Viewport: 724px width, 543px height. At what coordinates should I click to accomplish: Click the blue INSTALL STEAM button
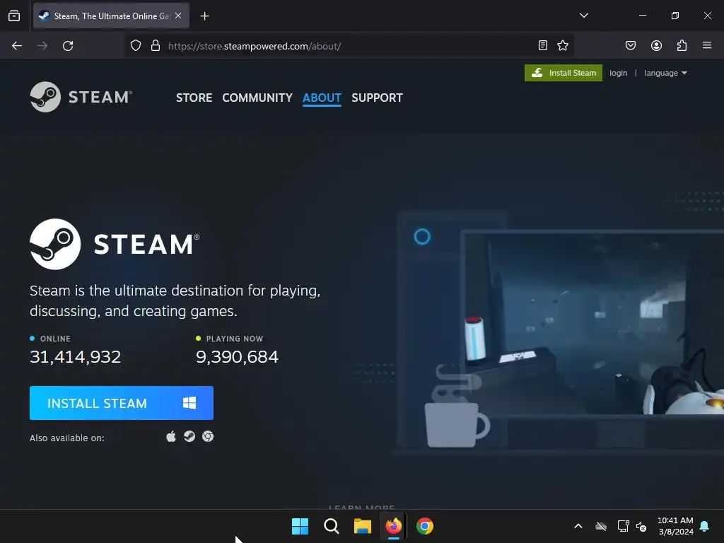(122, 403)
